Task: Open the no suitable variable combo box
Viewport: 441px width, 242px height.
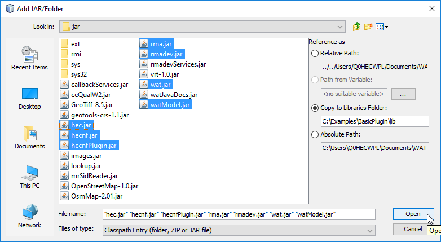Action: 354,94
